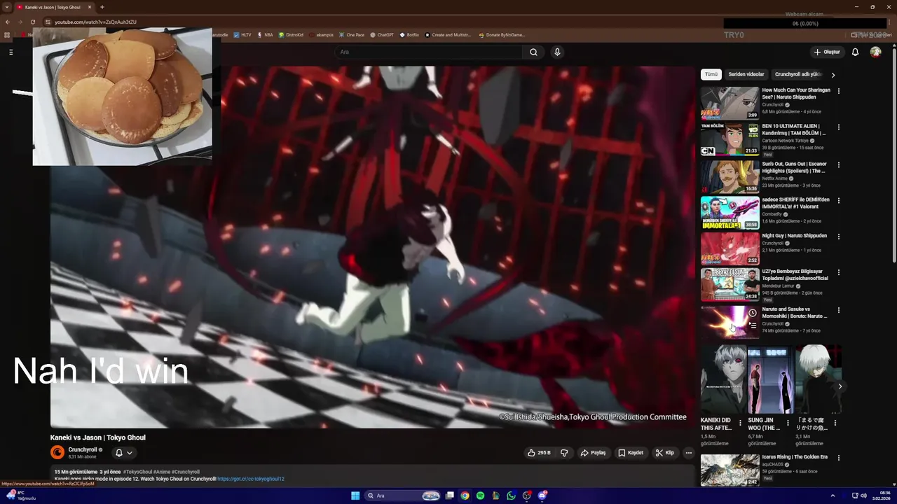This screenshot has width=897, height=504.
Task: Share the video via Paylaş button
Action: (593, 453)
